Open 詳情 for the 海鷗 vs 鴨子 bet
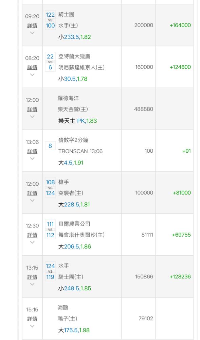The image size is (200, 340). [32, 319]
